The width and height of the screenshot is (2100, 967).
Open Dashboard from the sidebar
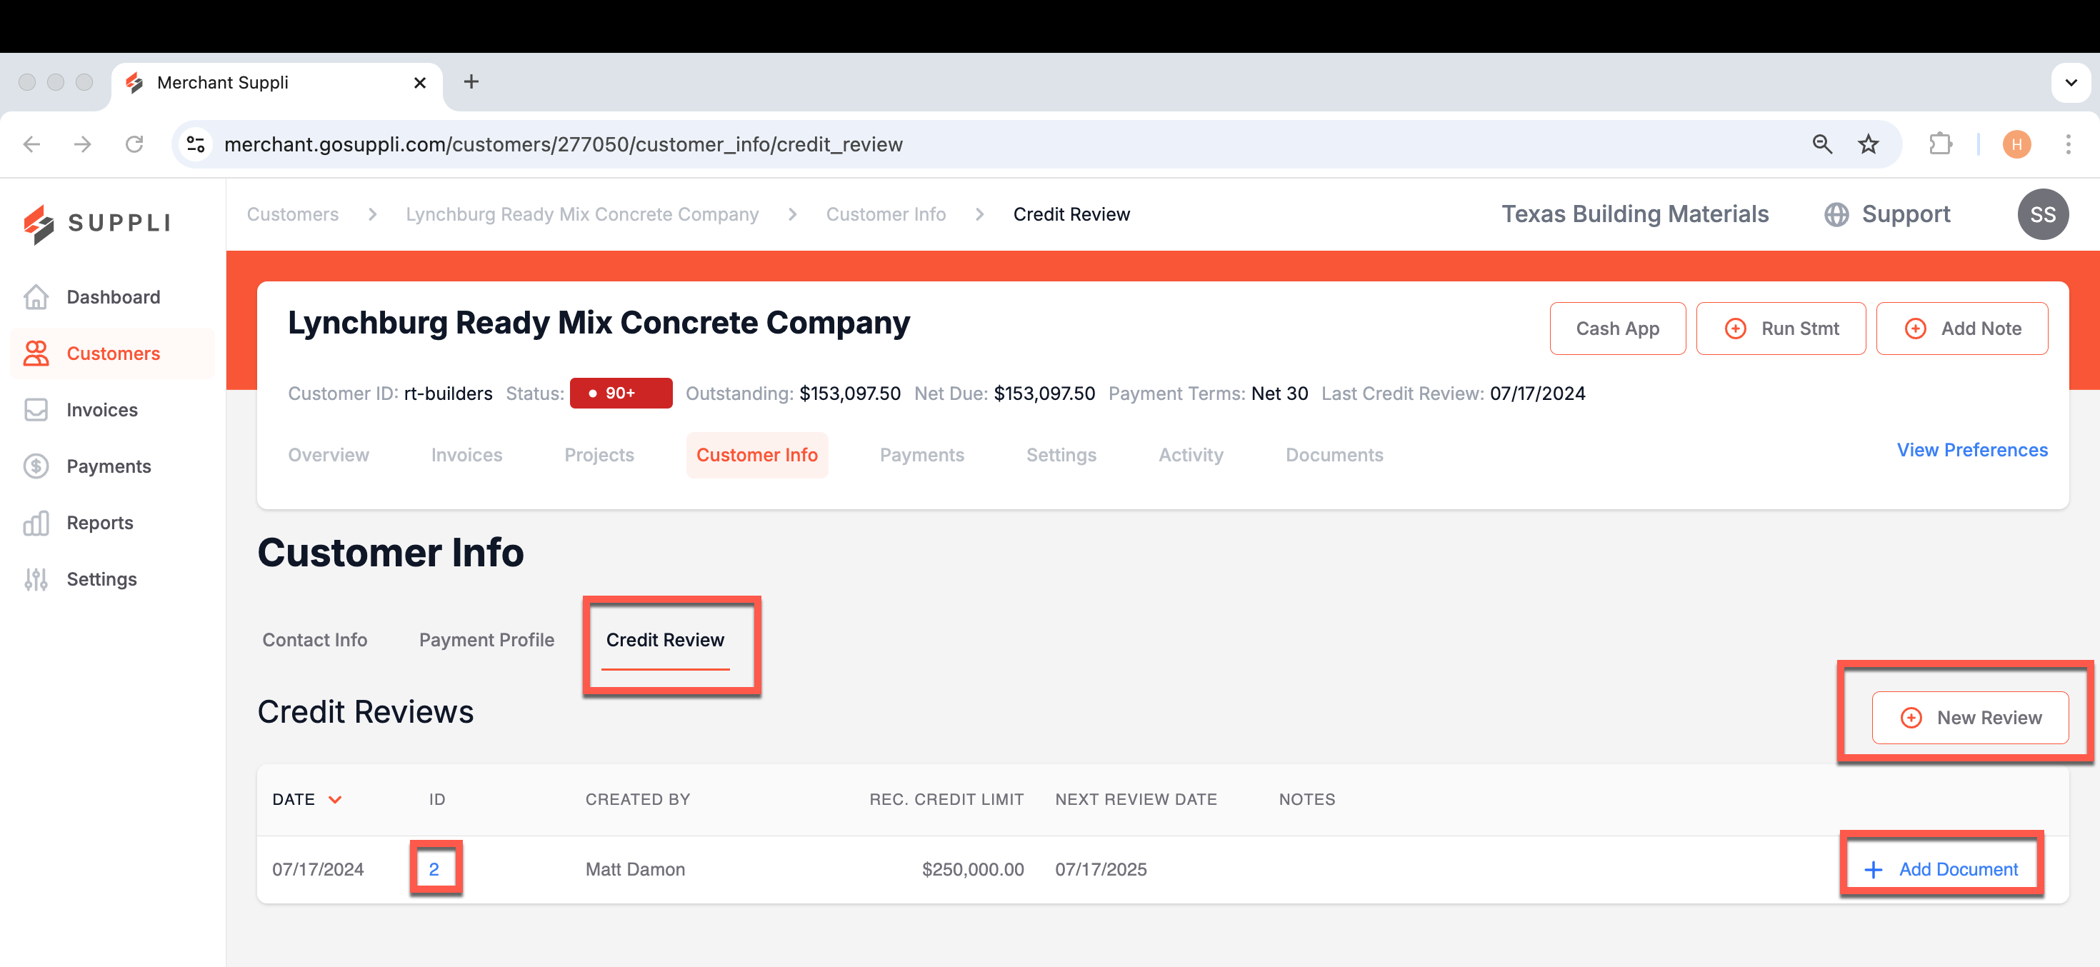tap(113, 297)
